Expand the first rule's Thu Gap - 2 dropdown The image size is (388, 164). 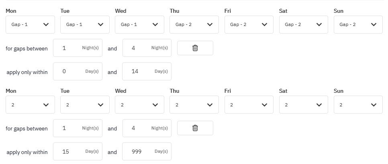pyautogui.click(x=194, y=25)
